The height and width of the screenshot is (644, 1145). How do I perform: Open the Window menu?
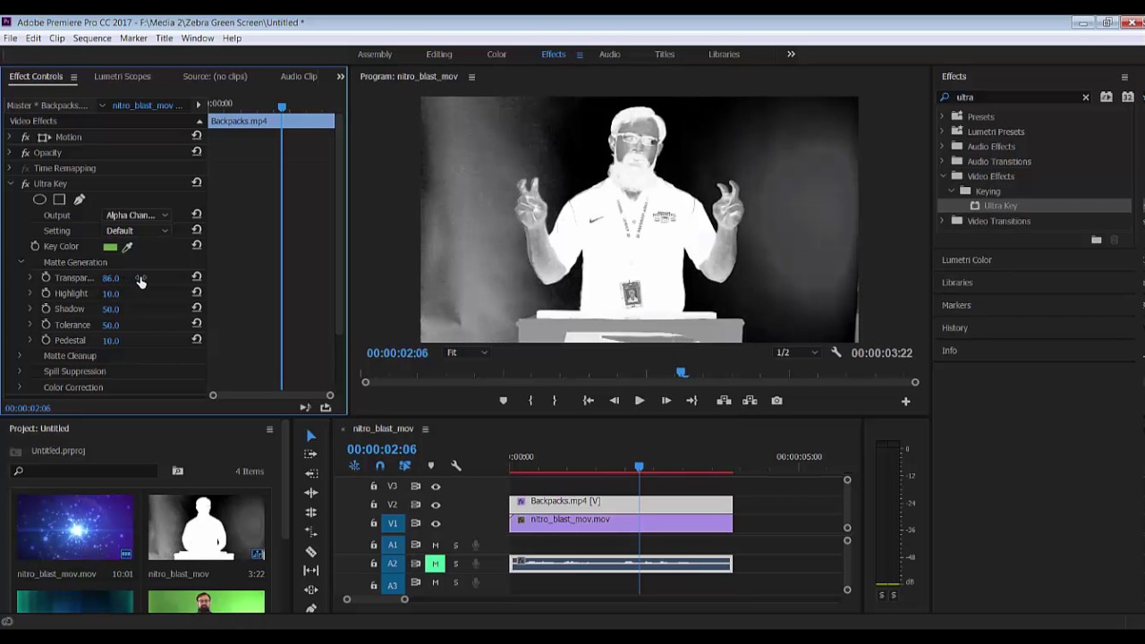point(197,38)
